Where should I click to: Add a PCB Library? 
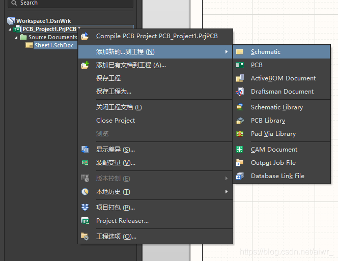pyautogui.click(x=281, y=121)
